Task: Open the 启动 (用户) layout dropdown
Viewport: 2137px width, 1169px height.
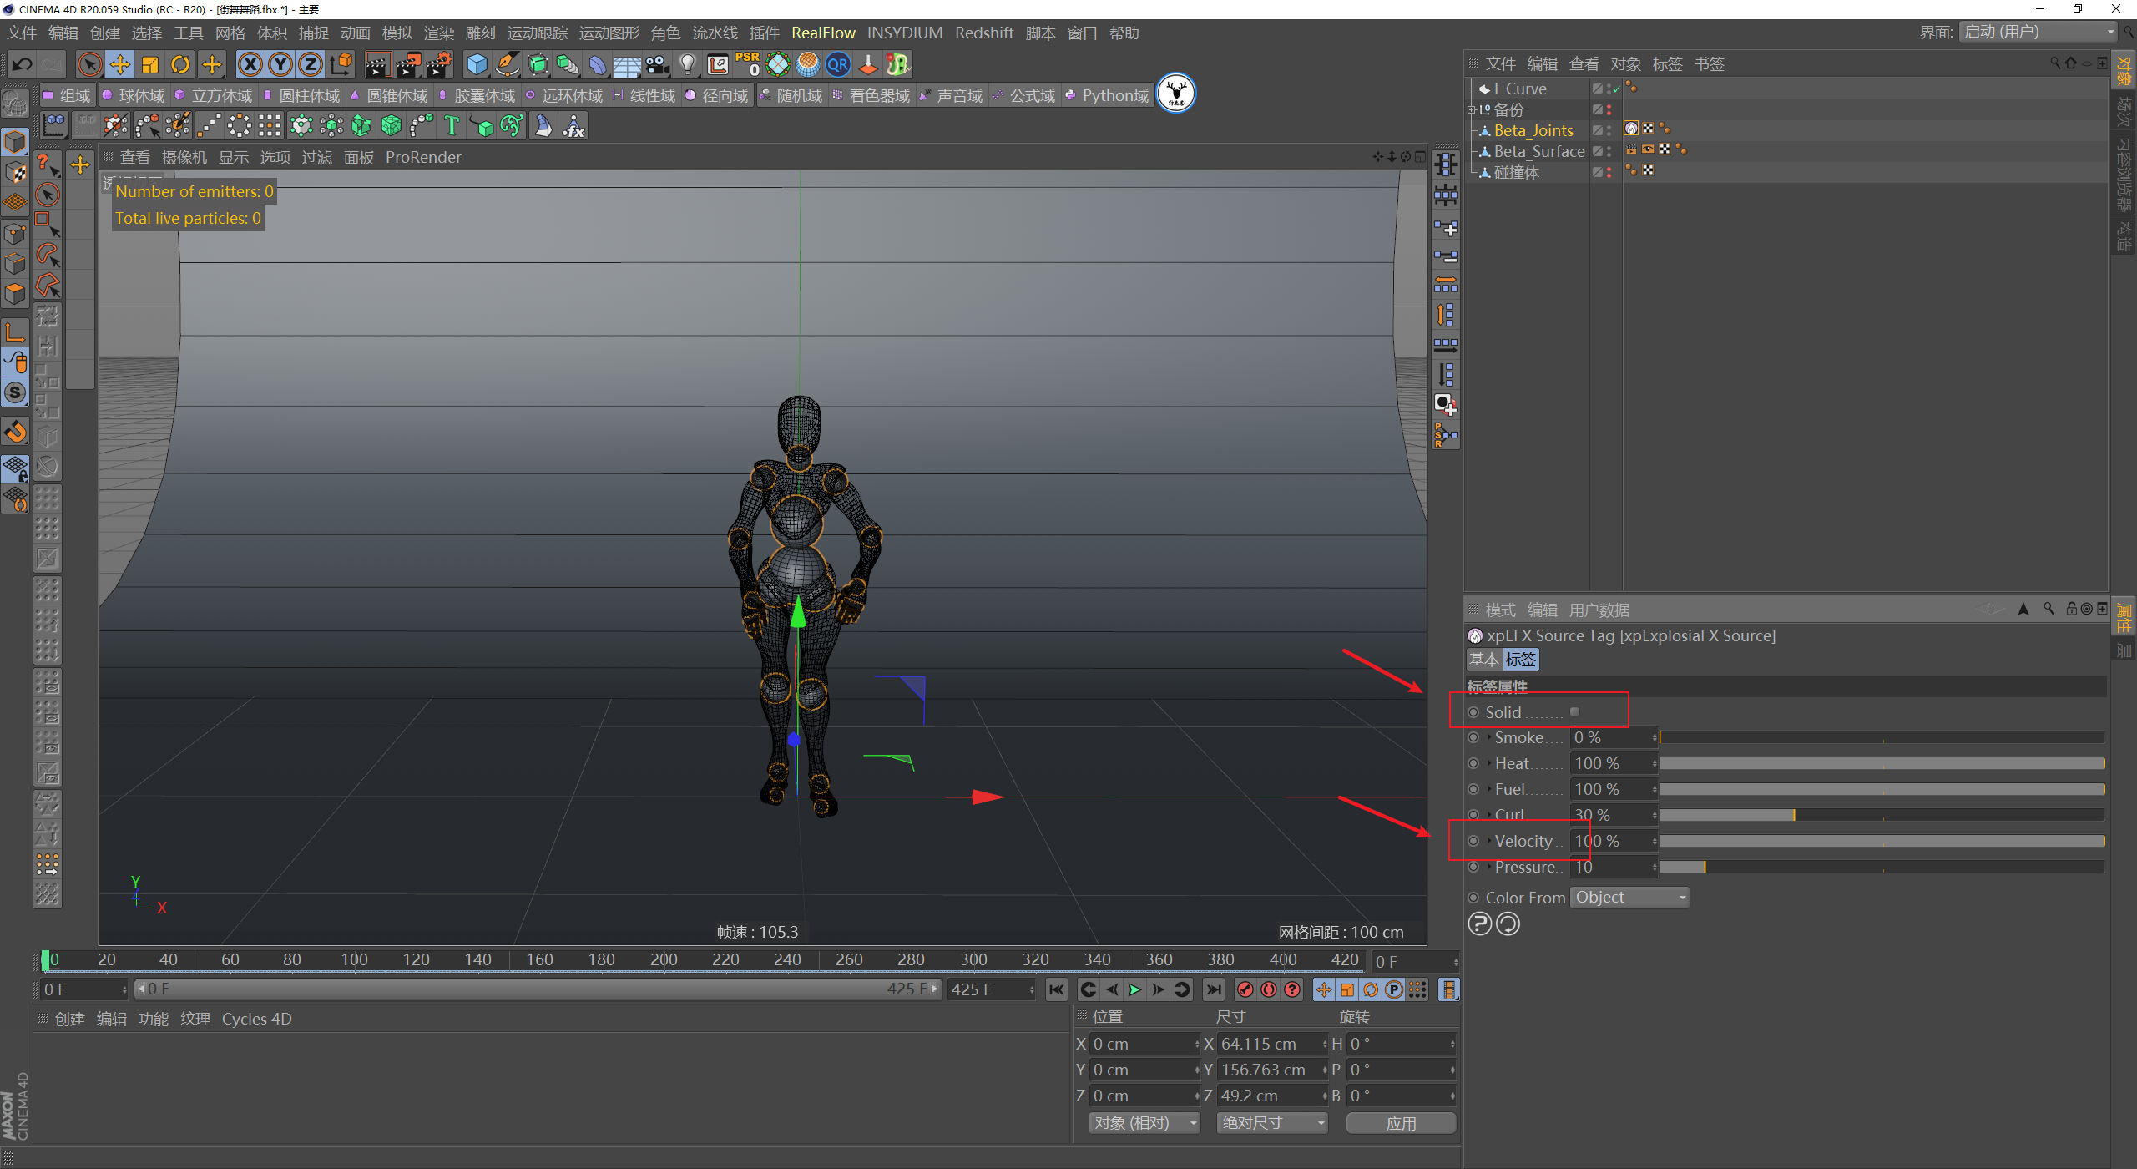Action: click(x=2038, y=33)
